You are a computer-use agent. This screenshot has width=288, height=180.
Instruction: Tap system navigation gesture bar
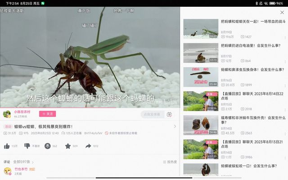[x=144, y=178]
